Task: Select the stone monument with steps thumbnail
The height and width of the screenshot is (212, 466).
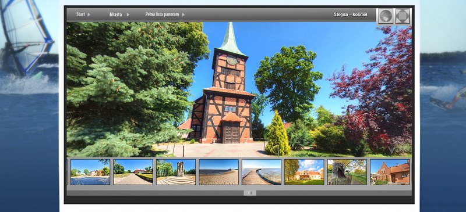Action: 176,172
